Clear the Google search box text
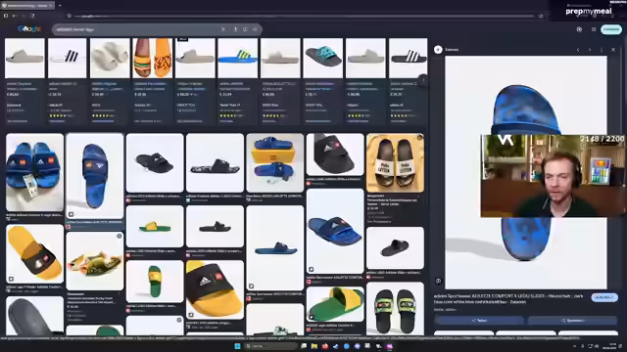Screen dimensions: 627x352 pos(223,29)
